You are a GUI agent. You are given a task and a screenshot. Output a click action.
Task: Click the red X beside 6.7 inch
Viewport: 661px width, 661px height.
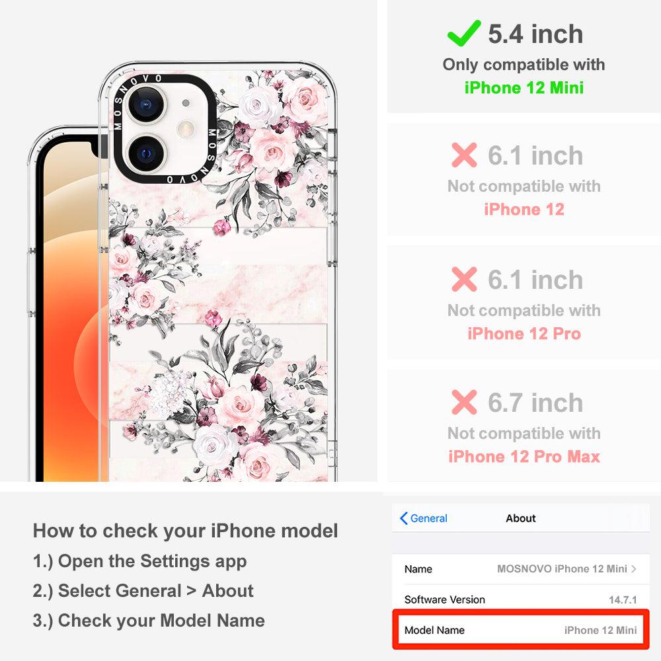pos(464,402)
